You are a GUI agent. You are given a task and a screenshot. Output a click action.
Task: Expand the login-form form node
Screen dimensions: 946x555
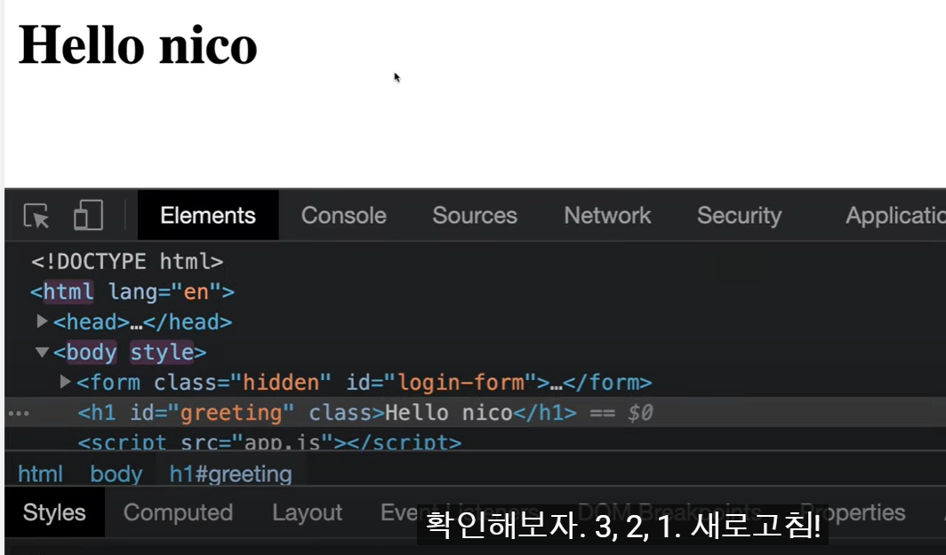tap(65, 382)
